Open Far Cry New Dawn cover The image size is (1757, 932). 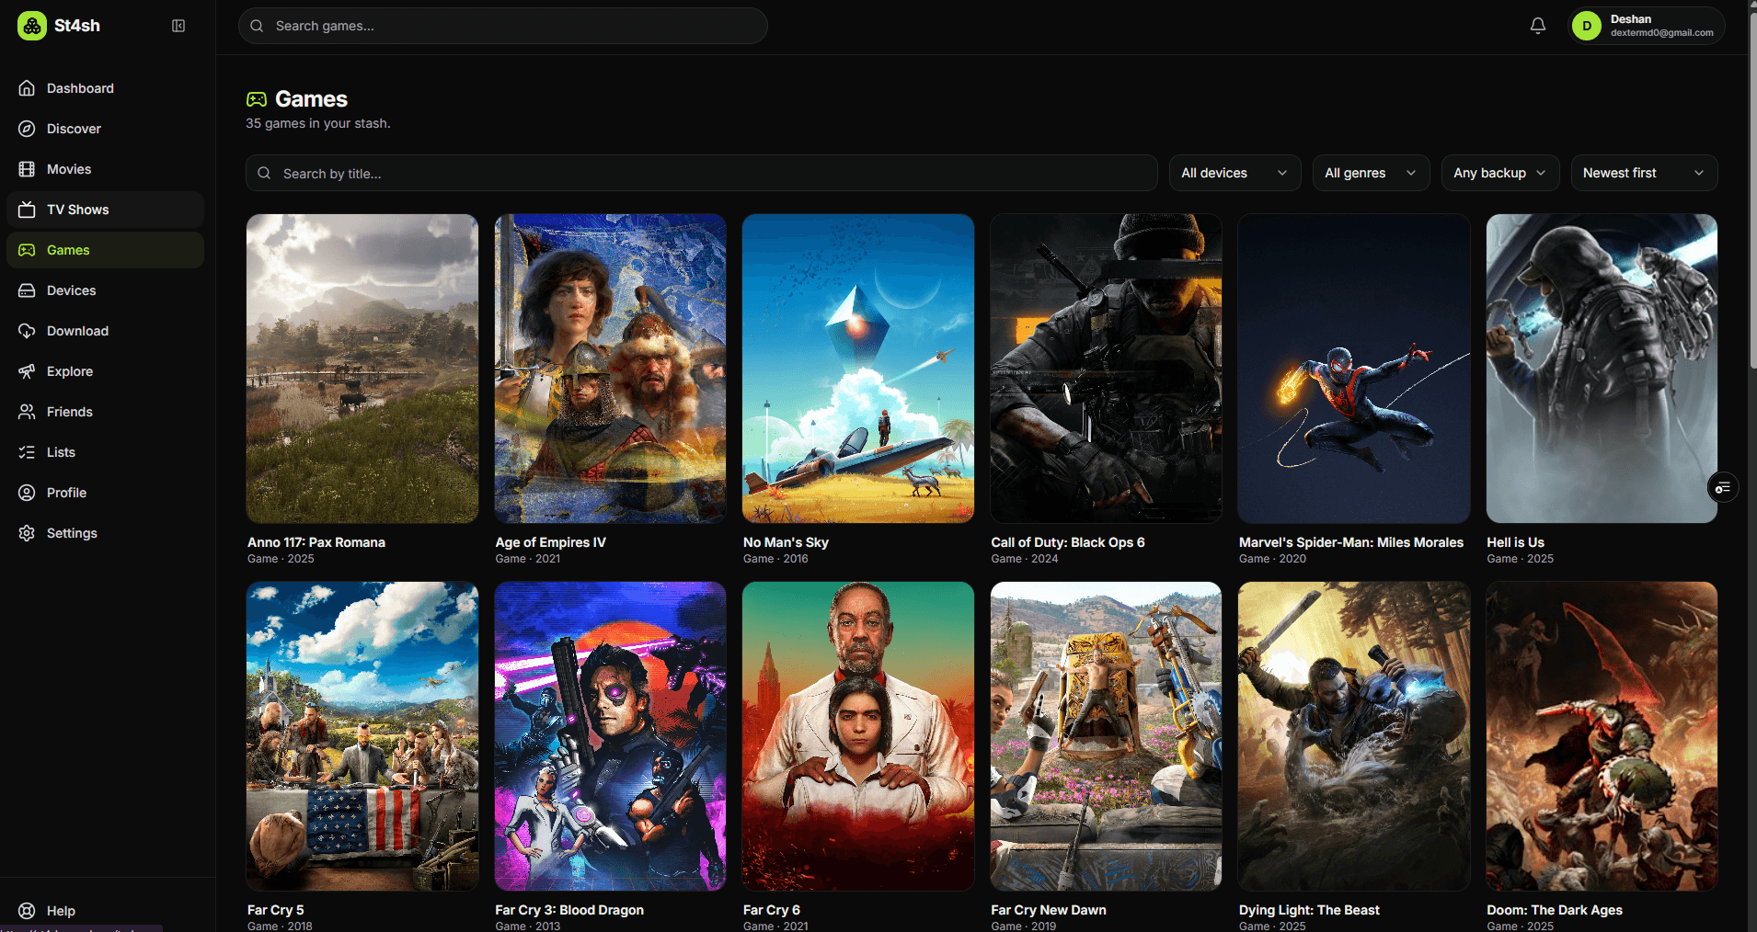[x=1107, y=736]
